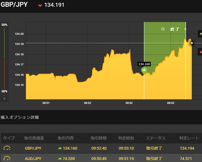Viewport: 202px width, 162px height.
Task: Click the gauge icon in AUD/JPY row
Action: (x=7, y=159)
